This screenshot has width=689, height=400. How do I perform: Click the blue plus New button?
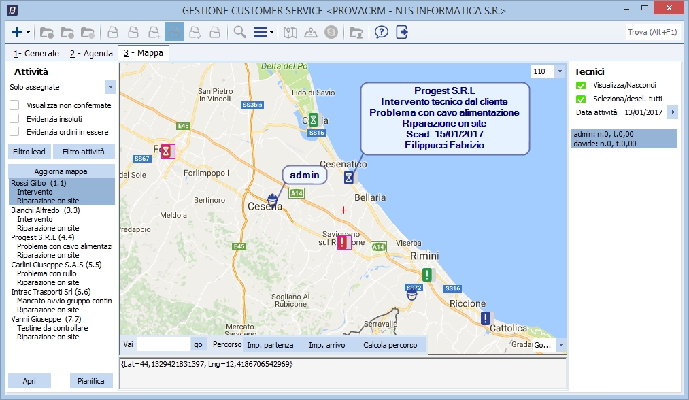(17, 32)
